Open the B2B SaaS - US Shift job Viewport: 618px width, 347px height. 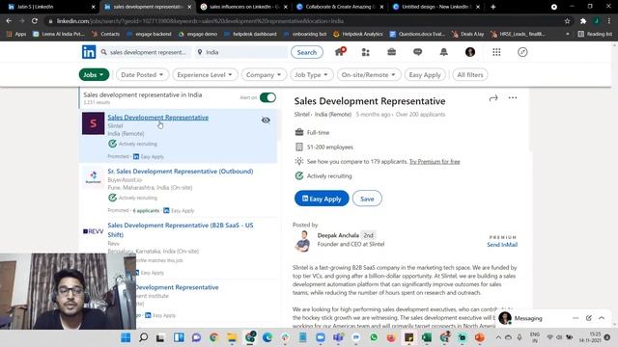[x=181, y=229]
